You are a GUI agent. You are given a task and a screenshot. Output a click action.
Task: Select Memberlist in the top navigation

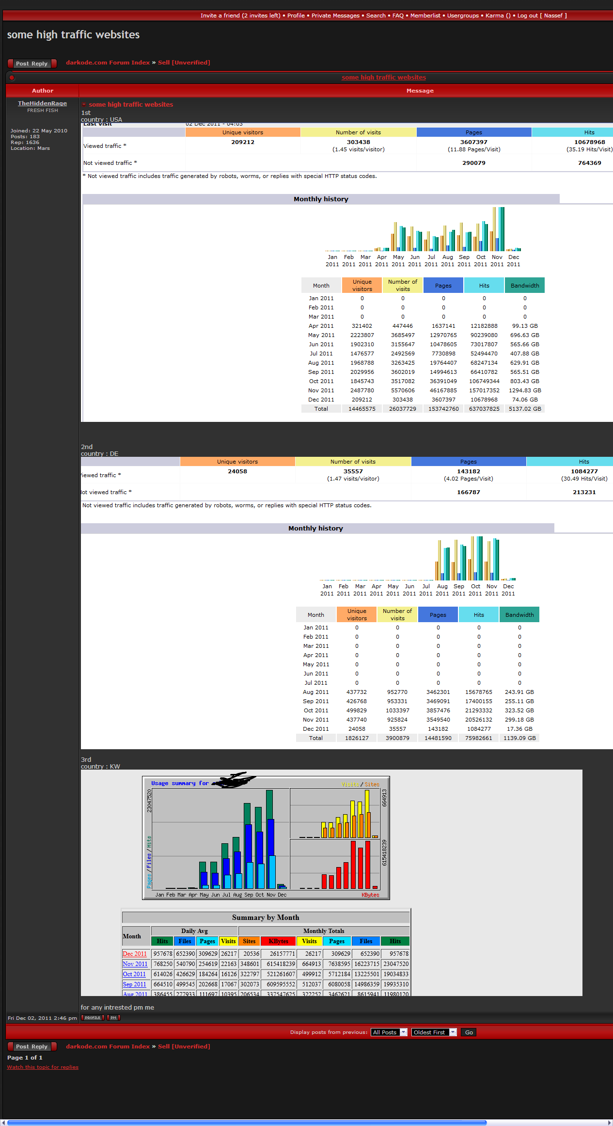pyautogui.click(x=425, y=16)
